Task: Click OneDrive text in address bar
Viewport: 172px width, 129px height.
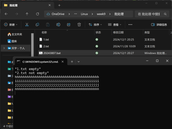Action: click(58, 14)
